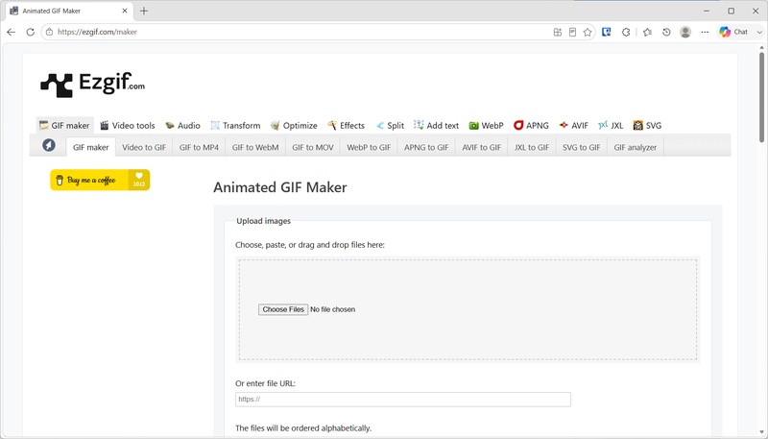The height and width of the screenshot is (439, 768).
Task: Switch to AVIF to GIF tab
Action: click(482, 147)
